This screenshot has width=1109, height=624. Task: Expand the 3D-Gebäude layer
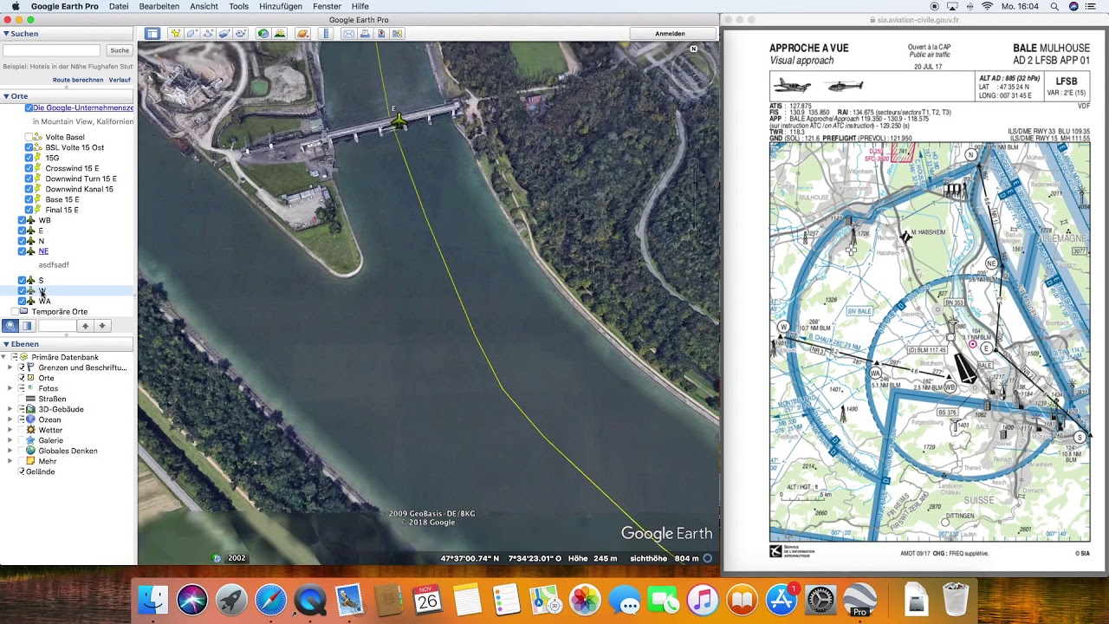point(10,409)
